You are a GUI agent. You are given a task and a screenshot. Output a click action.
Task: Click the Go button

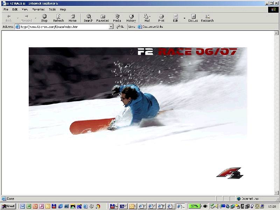coord(120,27)
